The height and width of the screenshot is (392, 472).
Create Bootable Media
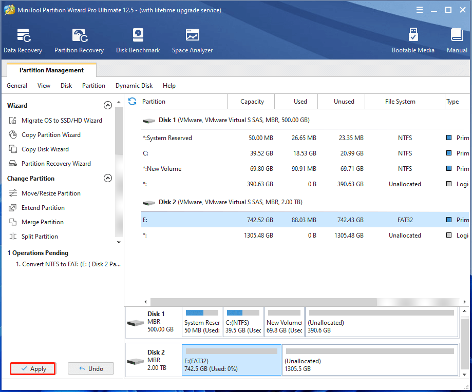click(x=413, y=41)
